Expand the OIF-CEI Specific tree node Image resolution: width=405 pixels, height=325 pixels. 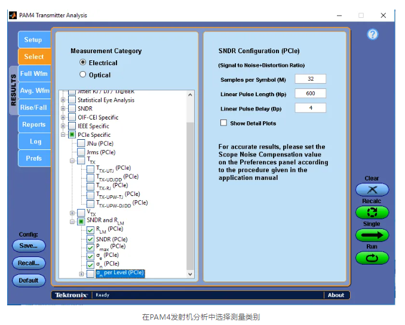click(x=63, y=118)
